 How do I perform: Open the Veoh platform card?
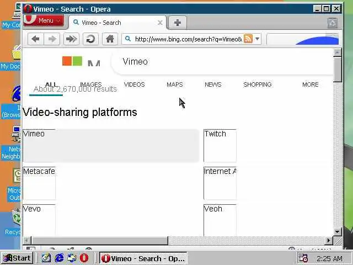coord(220,220)
